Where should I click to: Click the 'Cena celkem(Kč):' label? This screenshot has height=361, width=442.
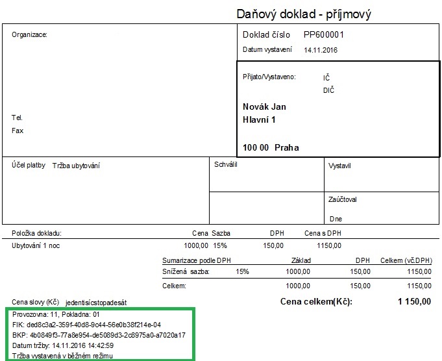316,301
